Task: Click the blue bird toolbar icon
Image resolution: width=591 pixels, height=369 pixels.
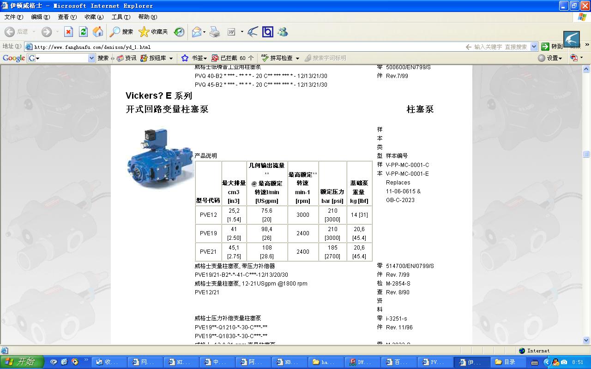Action: pos(253,32)
